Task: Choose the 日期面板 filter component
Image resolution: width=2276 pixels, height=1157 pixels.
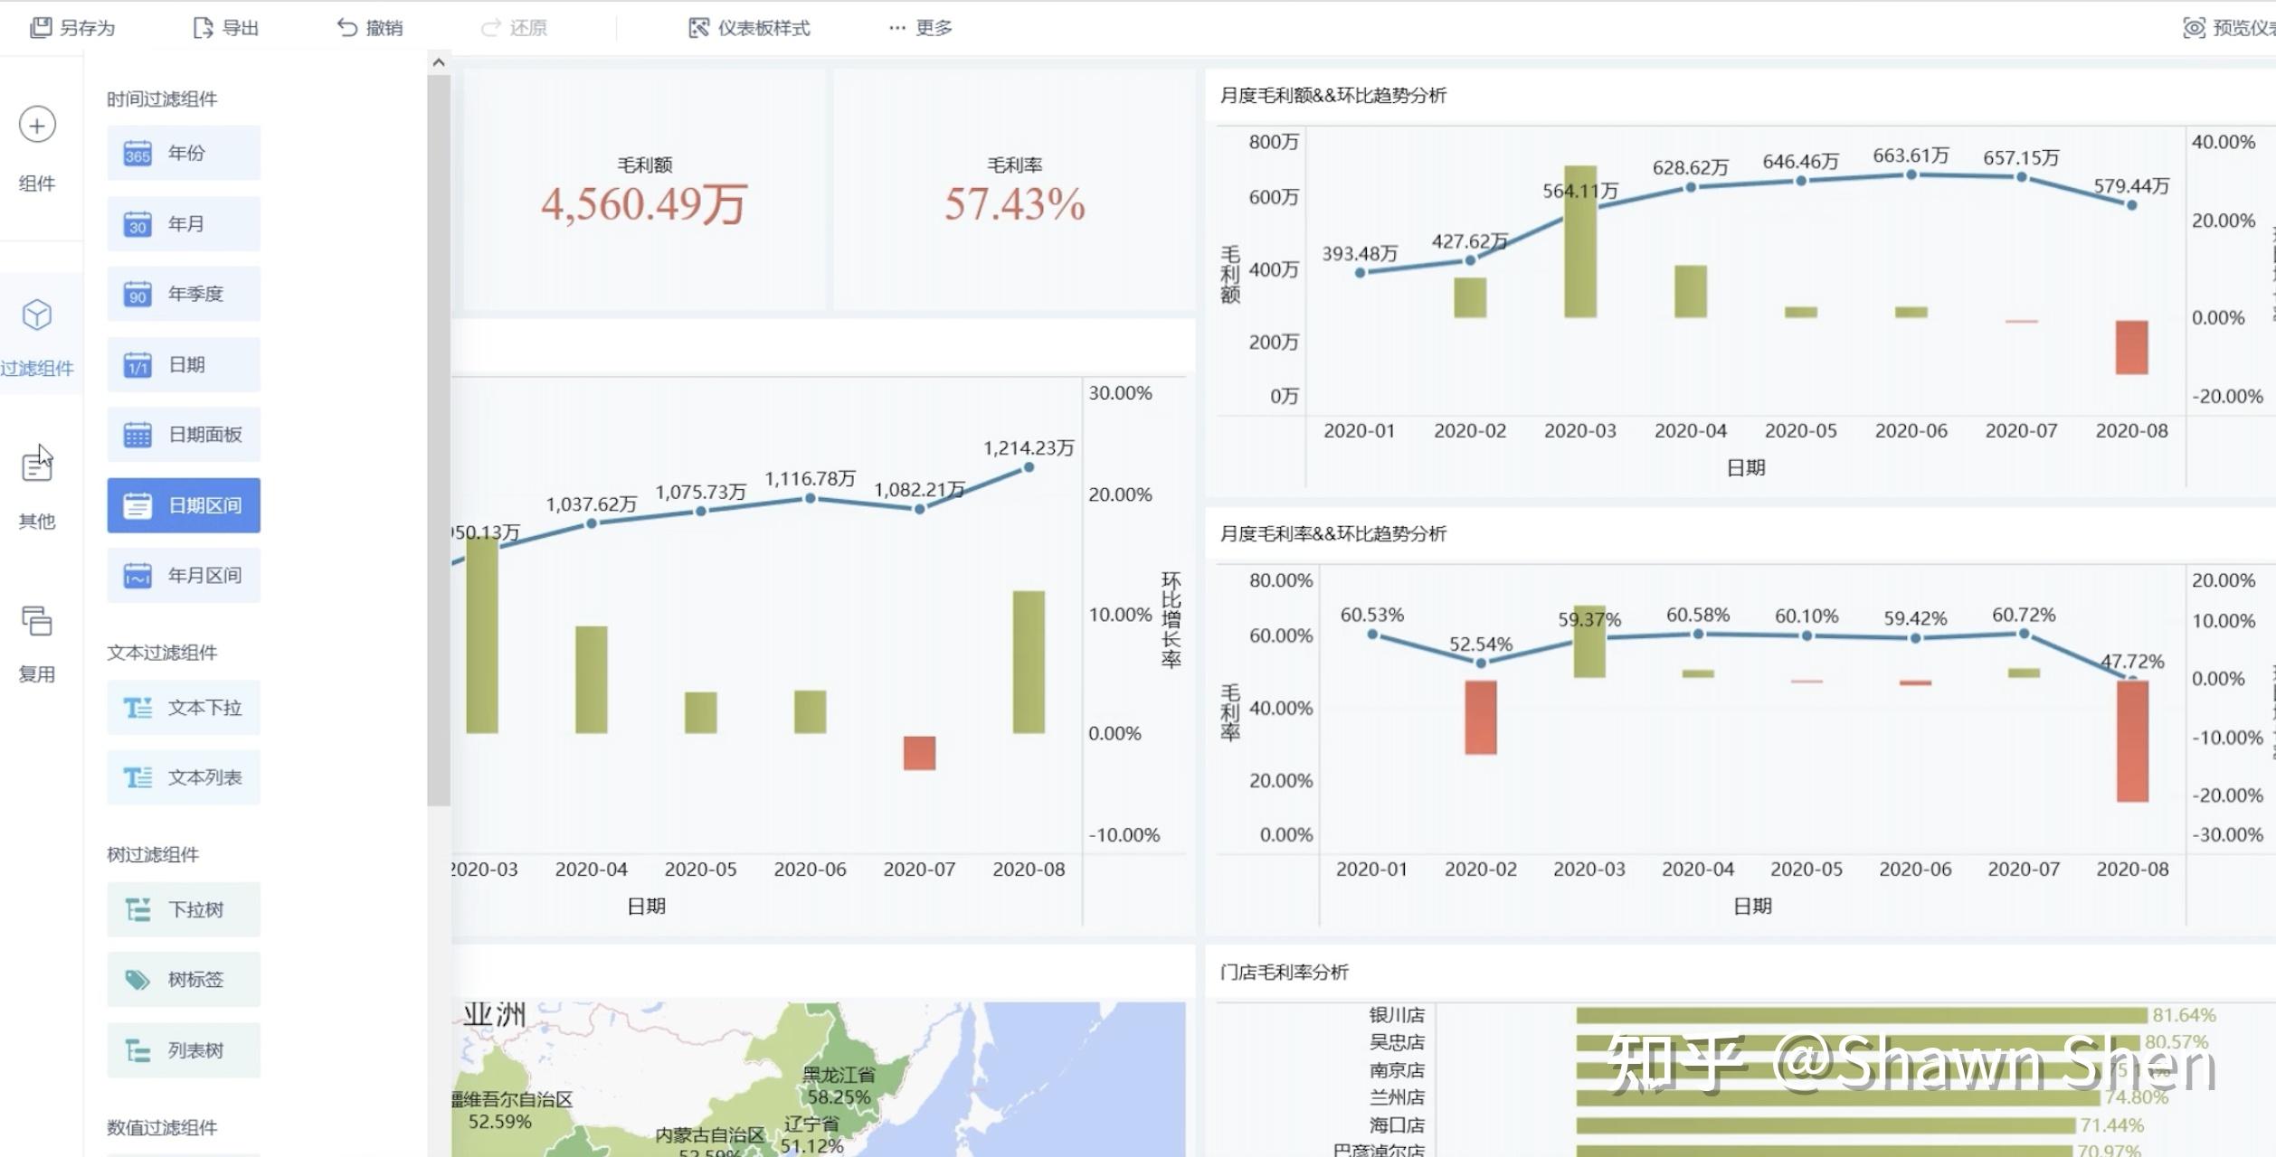Action: point(184,435)
